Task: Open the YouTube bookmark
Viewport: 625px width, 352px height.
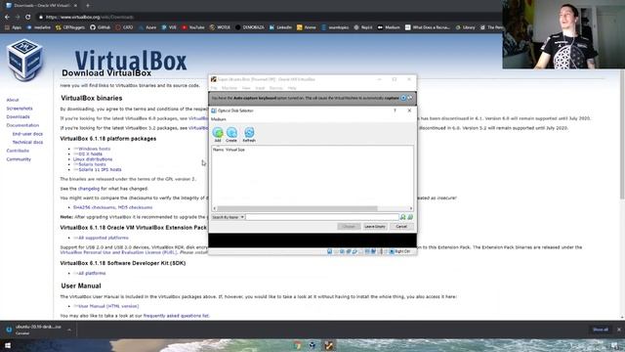Action: tap(193, 27)
